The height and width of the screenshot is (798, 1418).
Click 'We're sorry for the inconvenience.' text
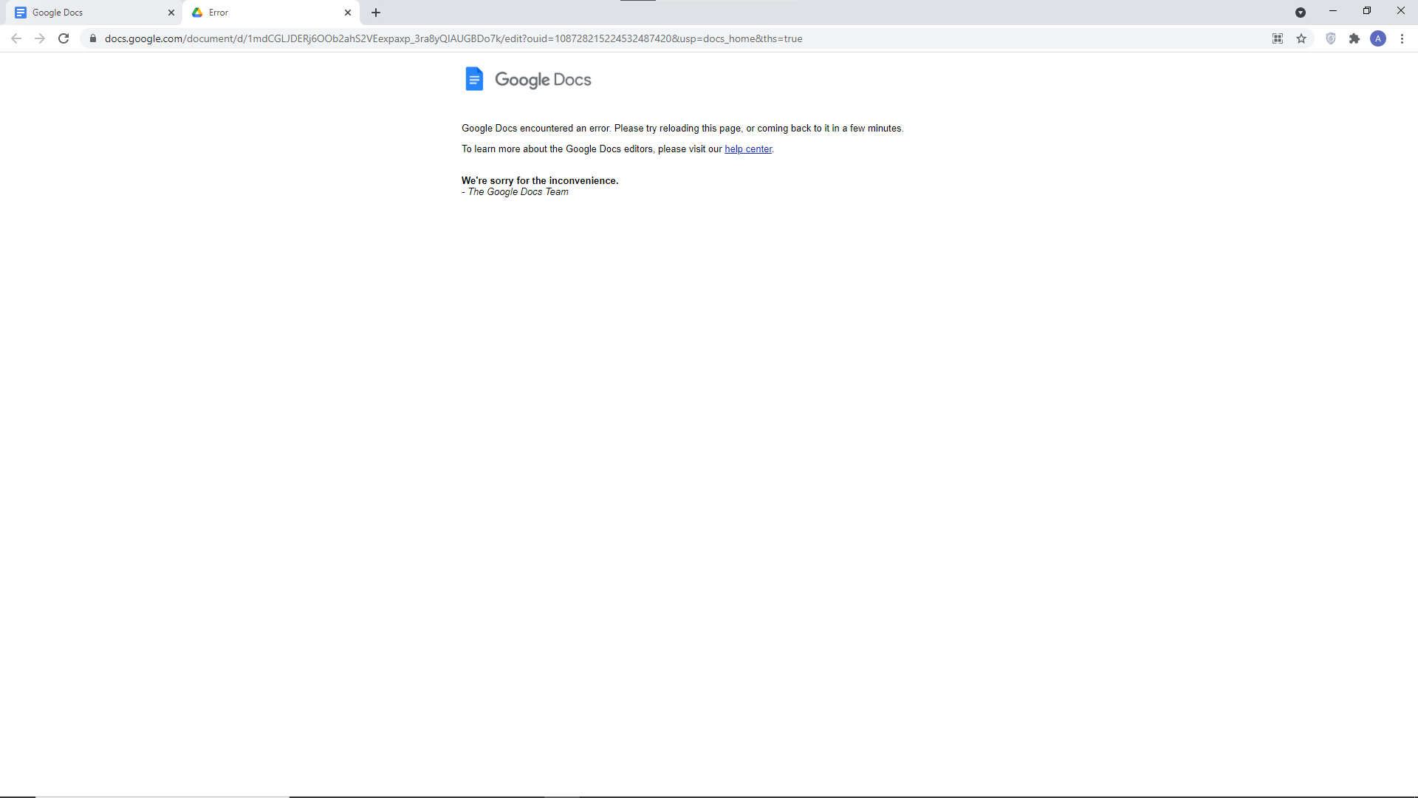click(540, 180)
